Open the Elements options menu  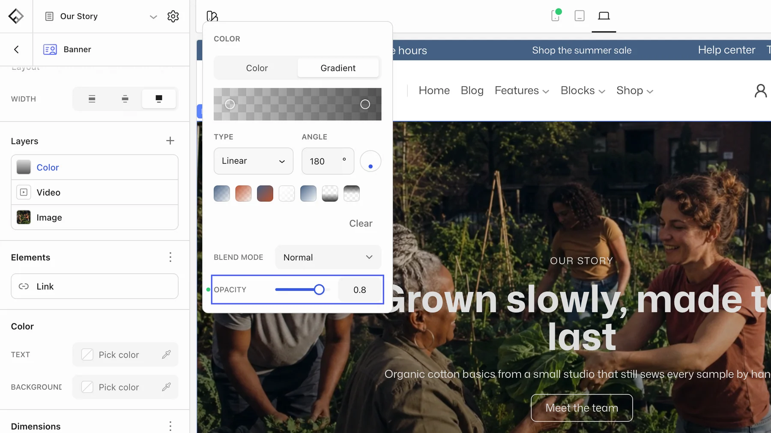tap(170, 257)
